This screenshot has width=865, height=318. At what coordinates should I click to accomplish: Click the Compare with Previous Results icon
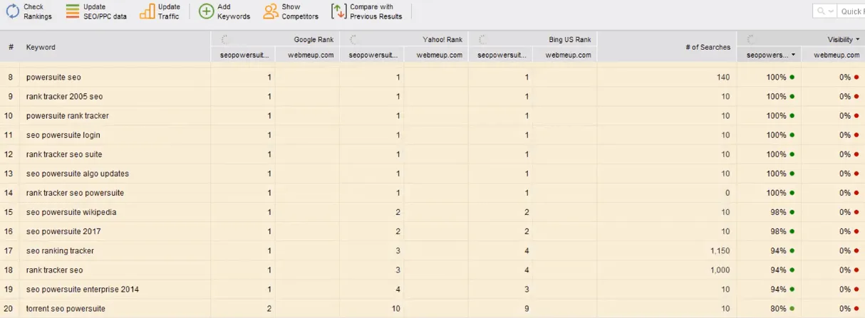(338, 11)
